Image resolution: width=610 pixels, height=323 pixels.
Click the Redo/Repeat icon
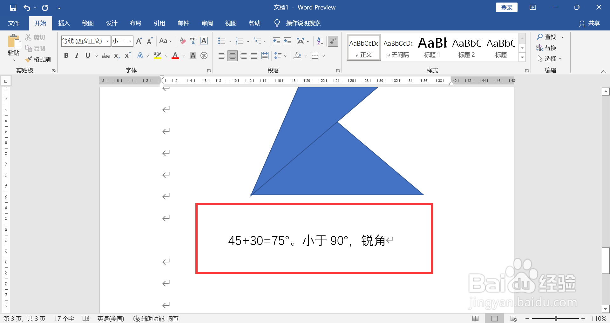point(45,8)
